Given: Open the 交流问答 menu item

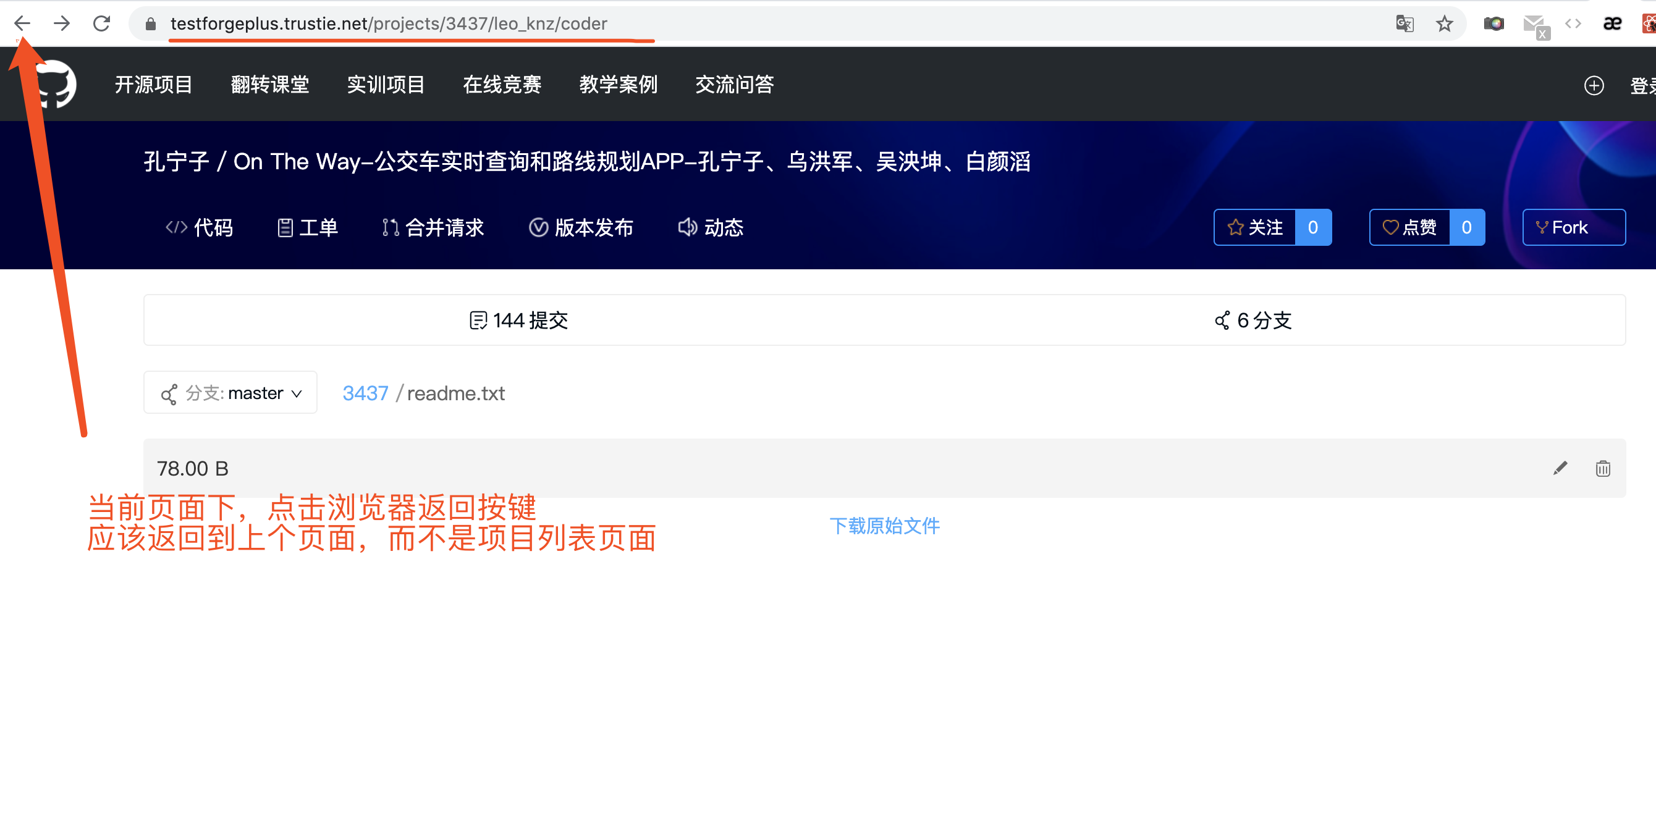Looking at the screenshot, I should [735, 84].
